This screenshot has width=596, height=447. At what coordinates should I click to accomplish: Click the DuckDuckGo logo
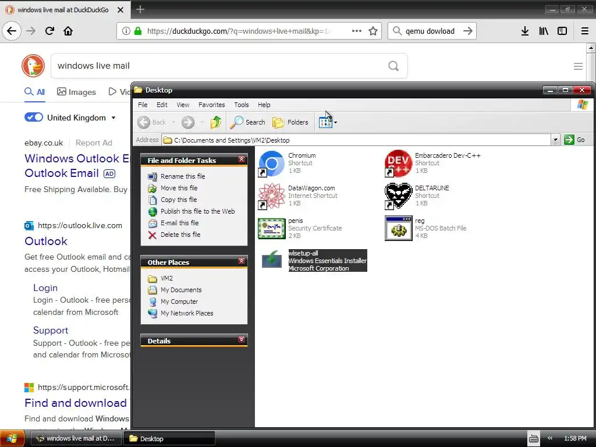[x=33, y=66]
